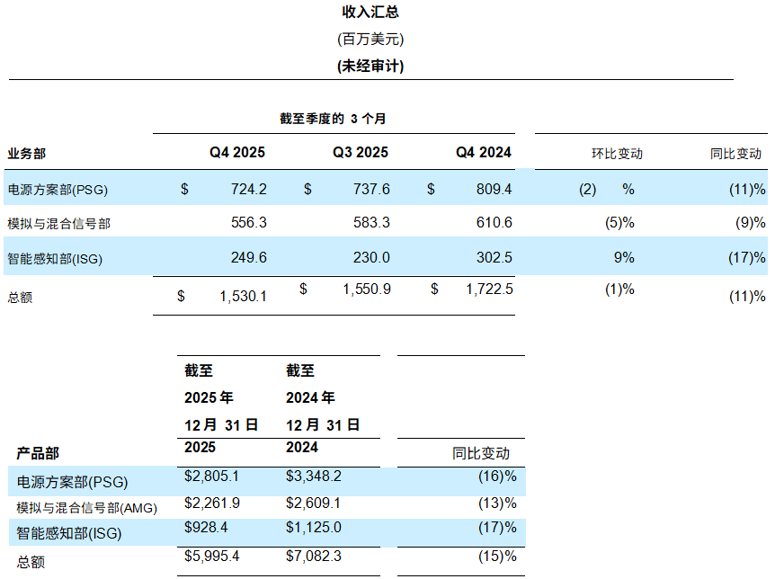Click the 1,530.1 total revenue cell

point(243,296)
